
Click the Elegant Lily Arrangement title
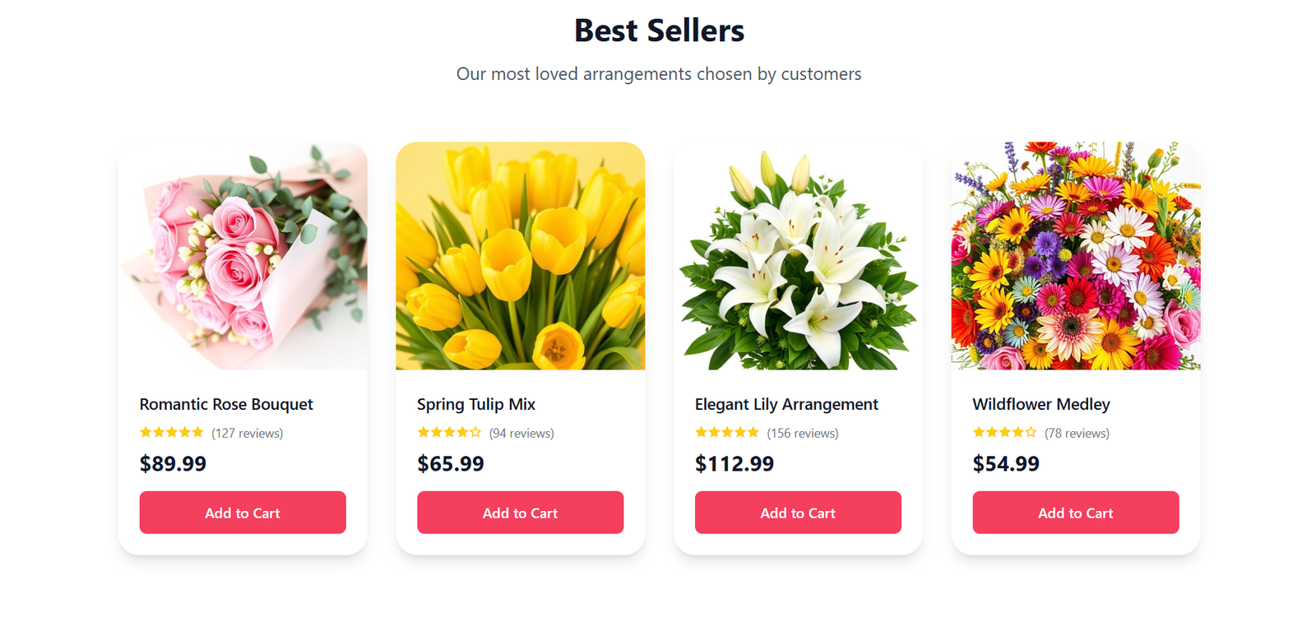pyautogui.click(x=786, y=404)
